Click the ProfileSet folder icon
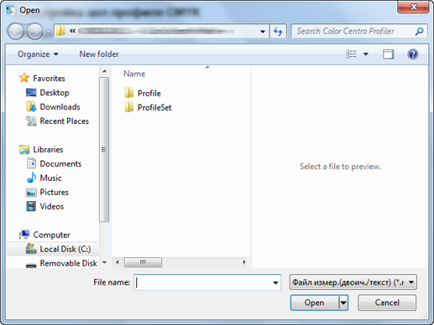Viewport: 434px width, 325px height. [x=128, y=107]
